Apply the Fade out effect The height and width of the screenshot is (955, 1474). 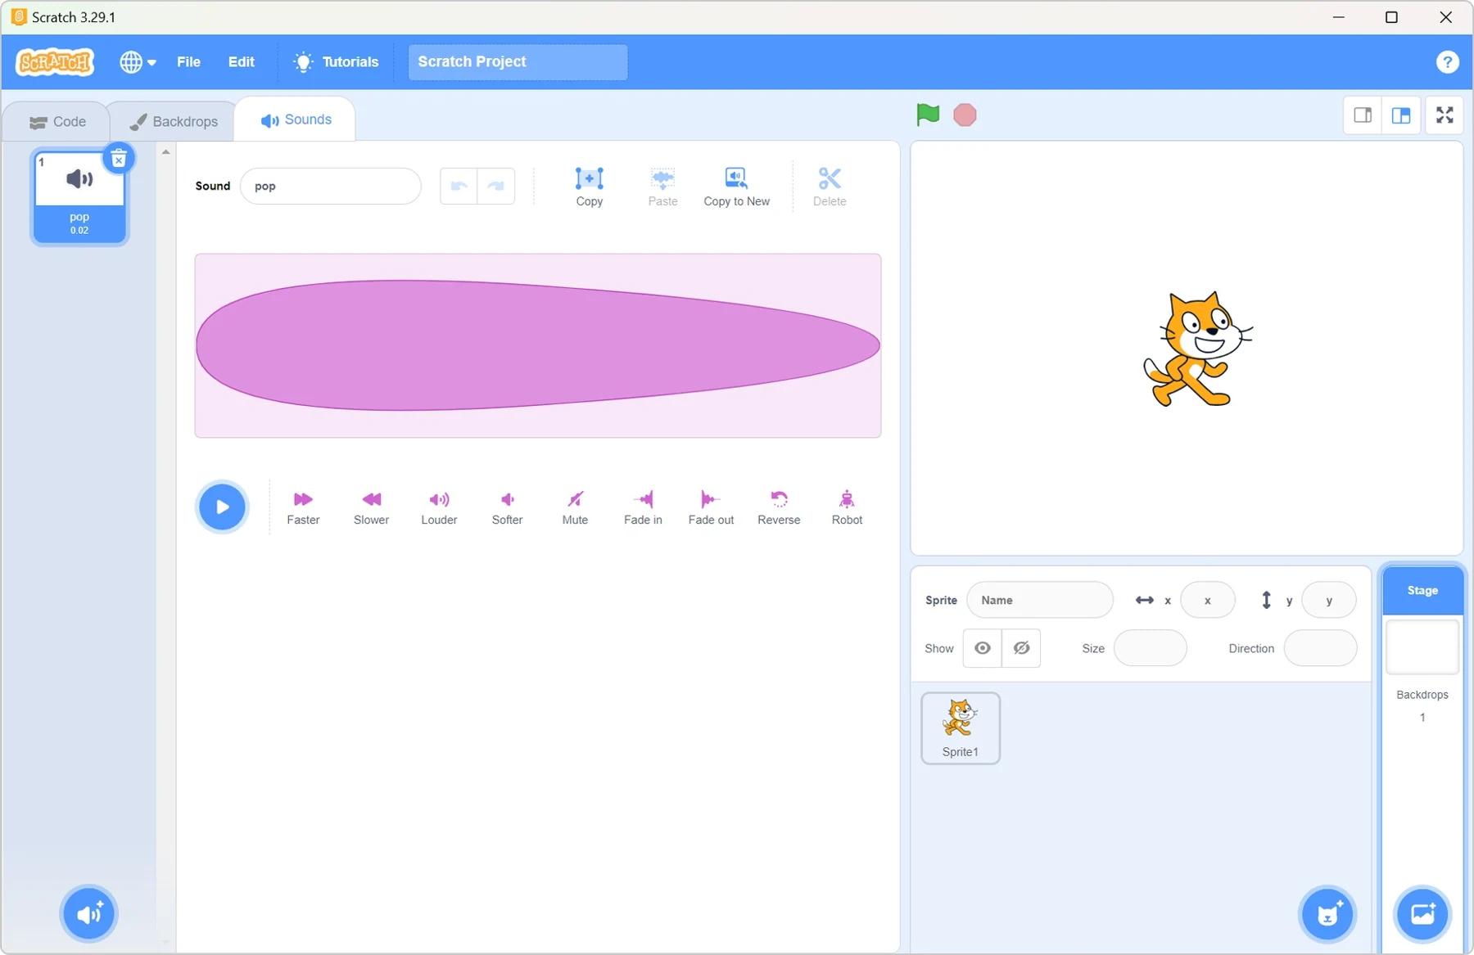[x=711, y=508]
